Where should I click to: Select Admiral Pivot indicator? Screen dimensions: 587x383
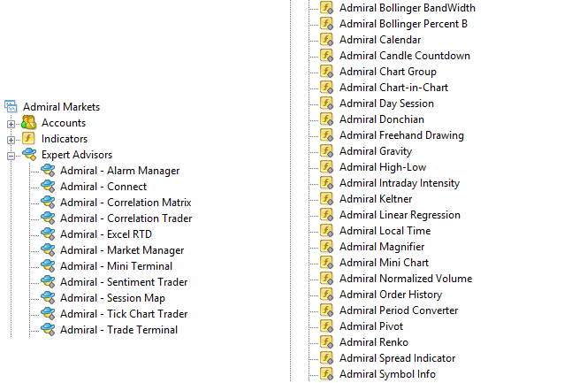(x=371, y=326)
